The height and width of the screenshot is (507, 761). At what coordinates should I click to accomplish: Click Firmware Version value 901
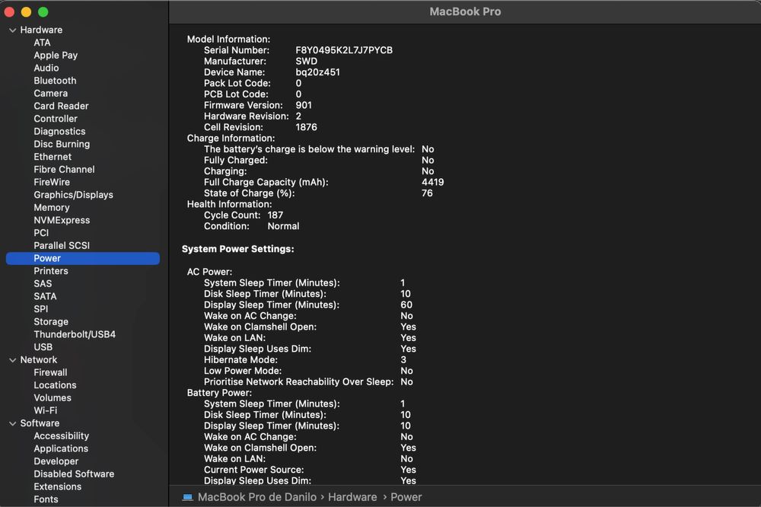tap(304, 105)
